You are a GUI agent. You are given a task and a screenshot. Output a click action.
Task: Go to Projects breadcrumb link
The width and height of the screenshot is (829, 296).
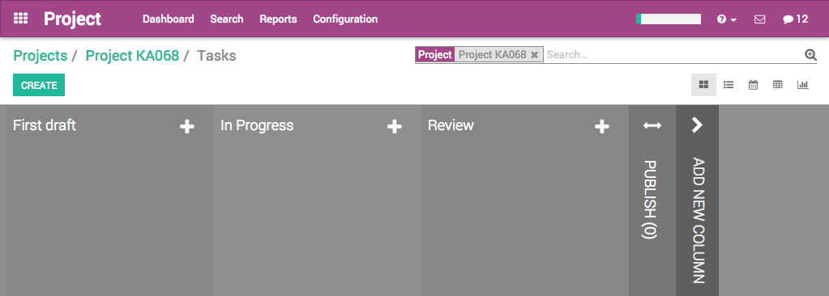41,56
